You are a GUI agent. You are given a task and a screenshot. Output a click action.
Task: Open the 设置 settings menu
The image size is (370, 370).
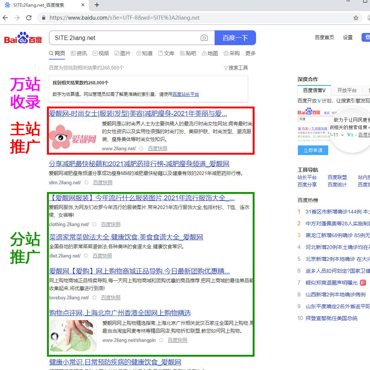(x=348, y=37)
